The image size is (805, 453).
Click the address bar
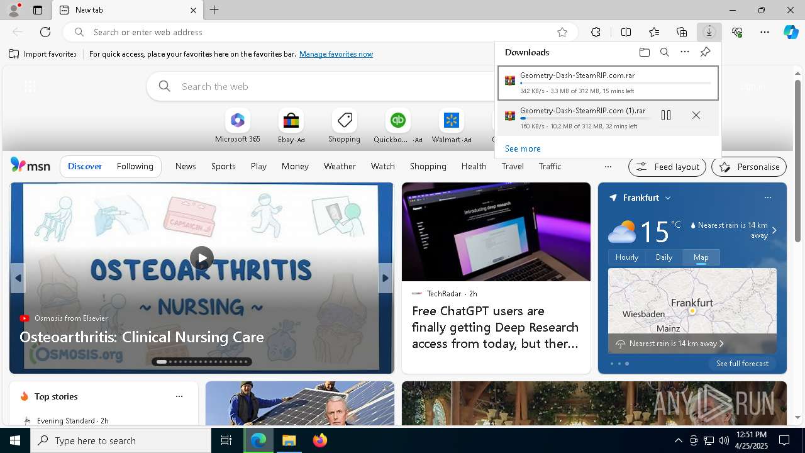321,32
